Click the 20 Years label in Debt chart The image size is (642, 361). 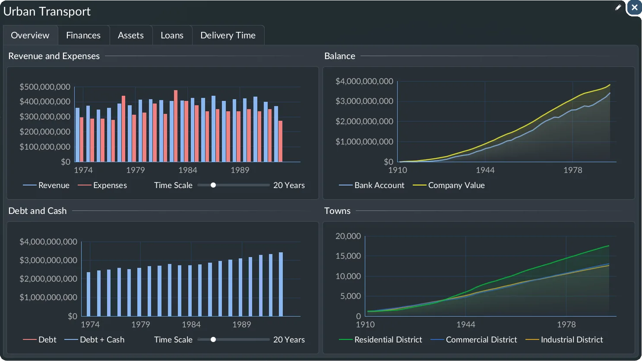tap(289, 339)
